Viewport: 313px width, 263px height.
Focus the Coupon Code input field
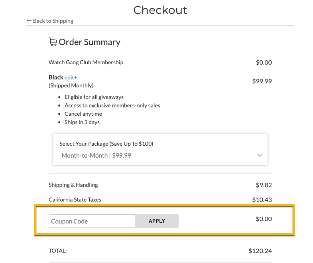click(92, 221)
